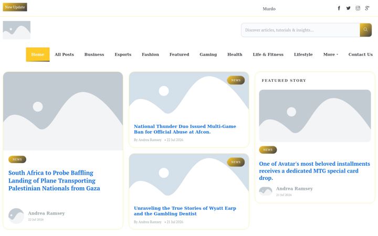Focus the Discover articles search field
The image size is (378, 236).
coord(300,30)
